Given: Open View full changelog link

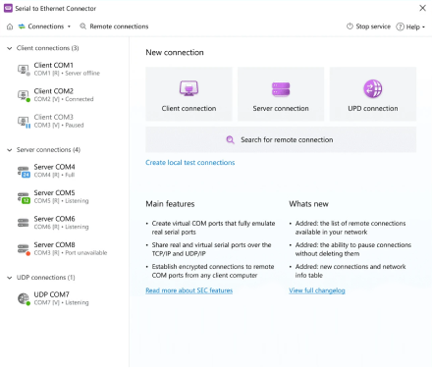Looking at the screenshot, I should [x=317, y=290].
